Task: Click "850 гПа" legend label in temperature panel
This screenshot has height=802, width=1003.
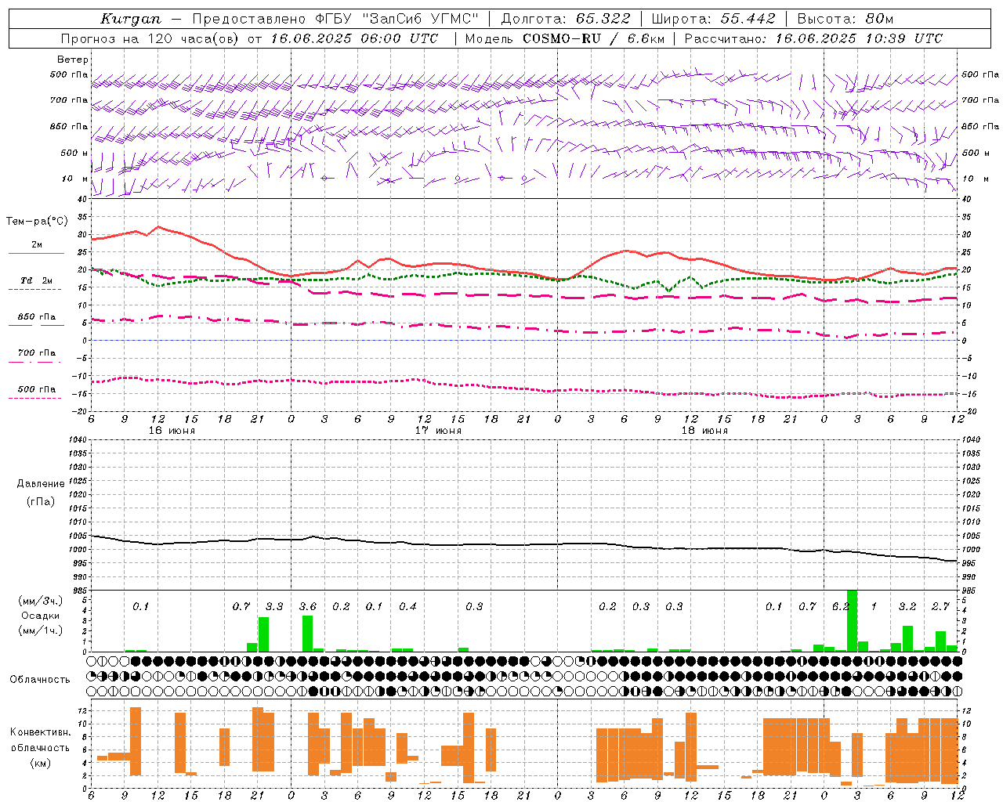Action: pyautogui.click(x=37, y=317)
